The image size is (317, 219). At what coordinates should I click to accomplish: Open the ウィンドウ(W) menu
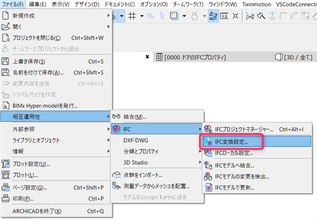(x=223, y=4)
